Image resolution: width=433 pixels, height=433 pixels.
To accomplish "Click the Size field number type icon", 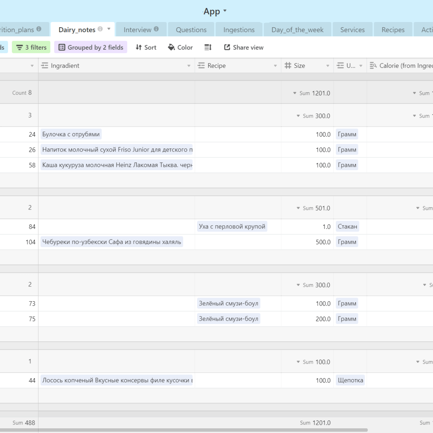I will coord(288,66).
